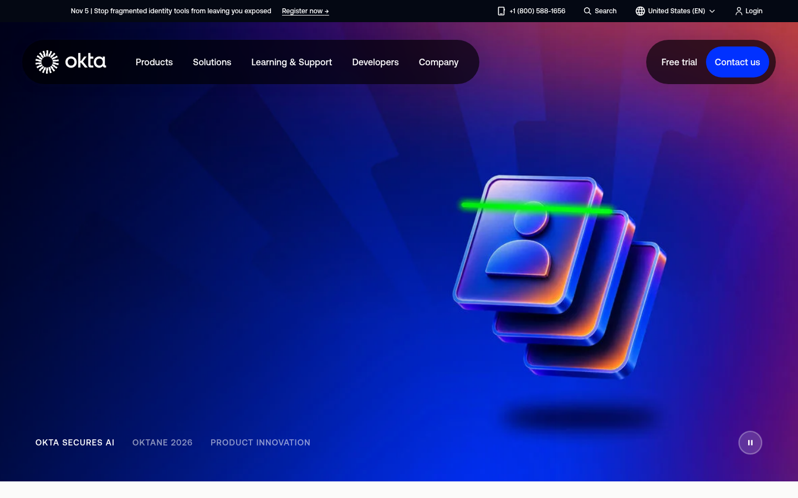This screenshot has width=798, height=498.
Task: Click the identity cards hero illustration
Action: tap(559, 277)
